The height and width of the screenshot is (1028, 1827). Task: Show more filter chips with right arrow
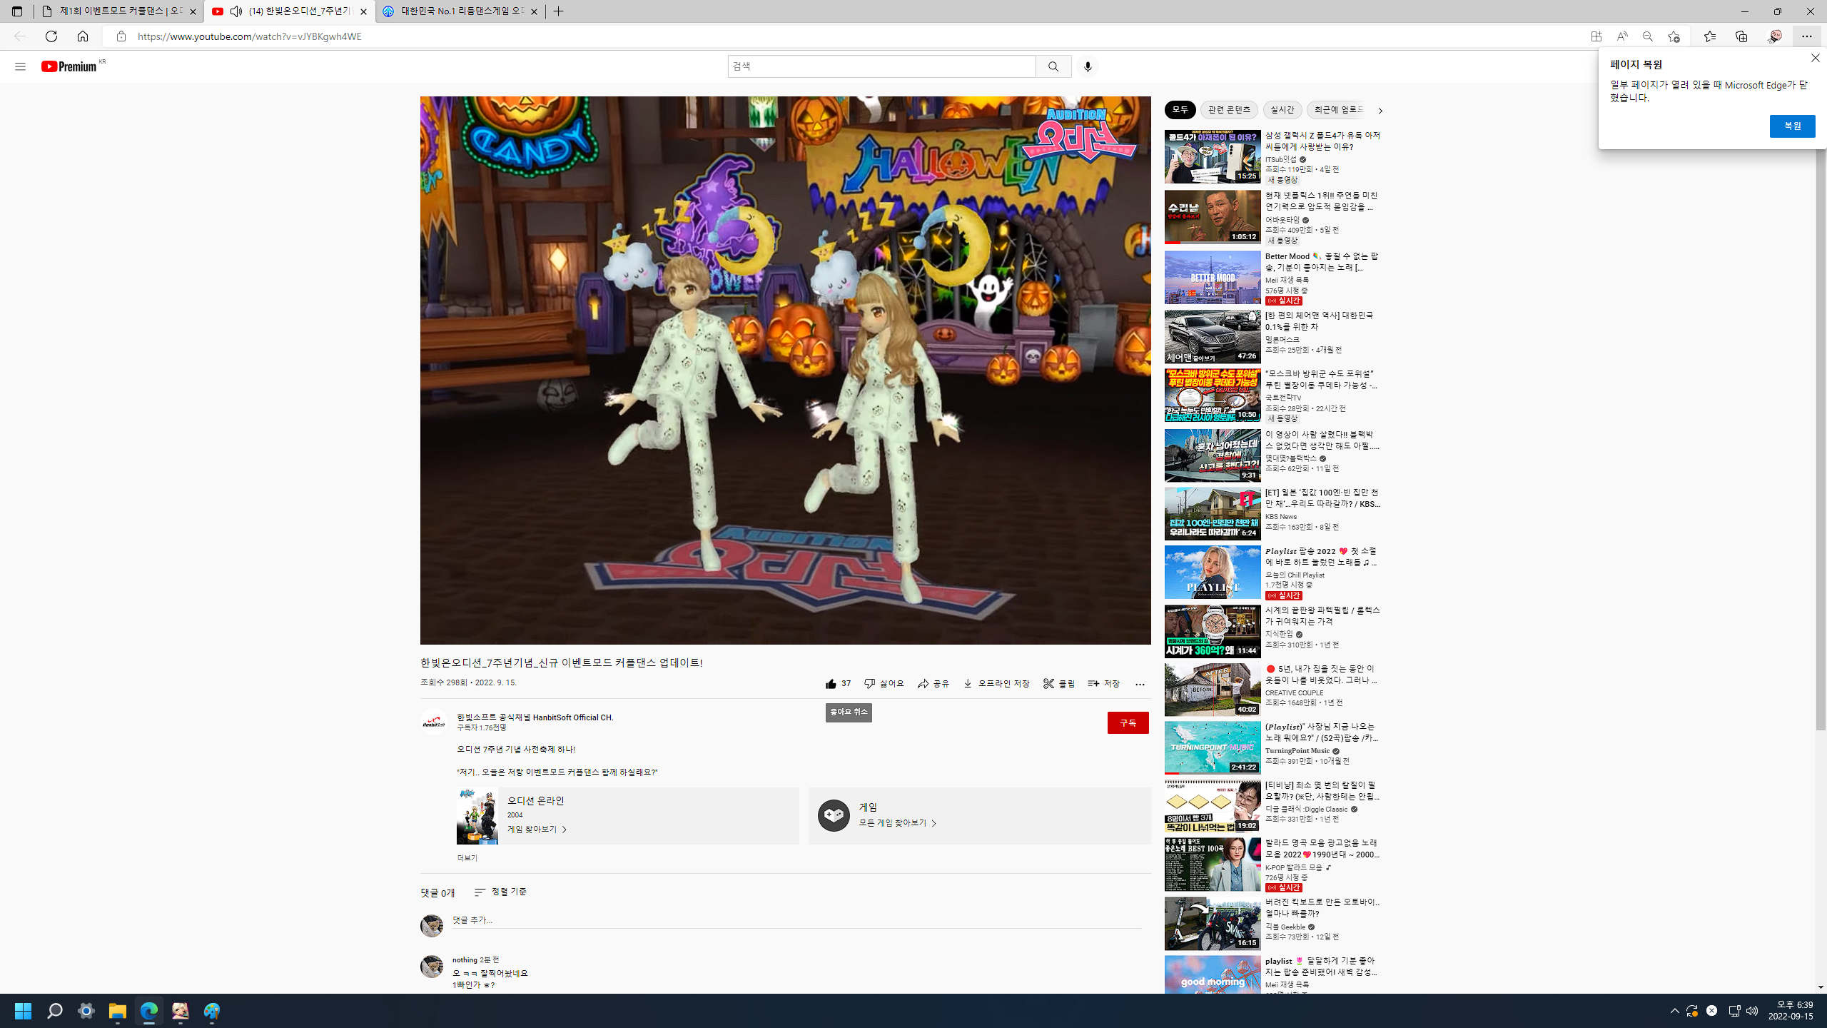pyautogui.click(x=1380, y=111)
